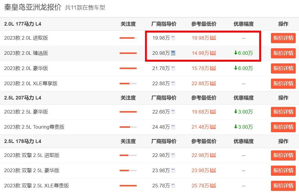Open calculator icon beside 22.88万 guide price
299x193 pixels.
coord(173,83)
